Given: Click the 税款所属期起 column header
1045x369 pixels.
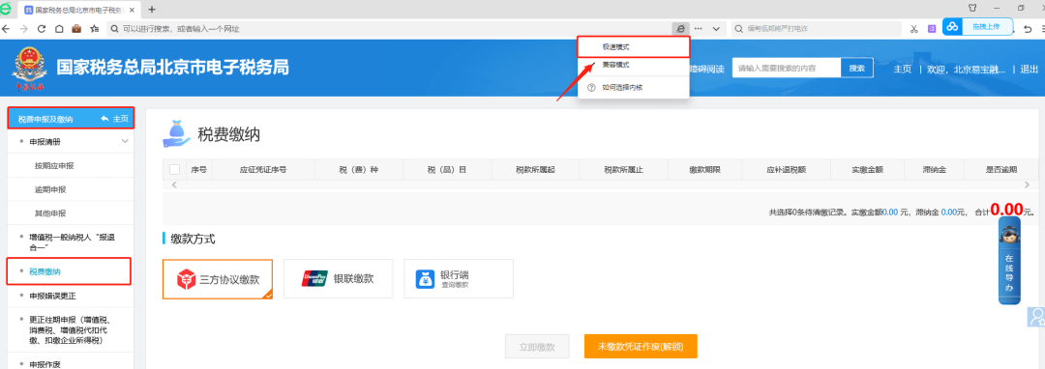Looking at the screenshot, I should coord(535,170).
